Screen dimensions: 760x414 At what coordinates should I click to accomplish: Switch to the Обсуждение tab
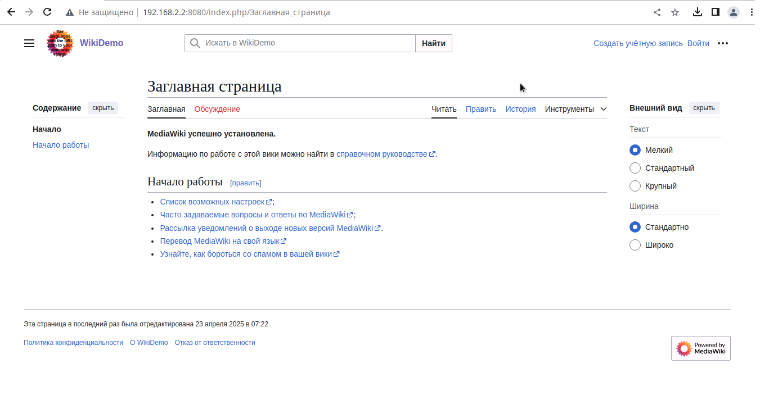[217, 109]
